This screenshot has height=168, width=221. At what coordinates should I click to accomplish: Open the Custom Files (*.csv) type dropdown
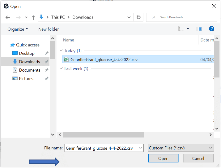[x=181, y=148]
